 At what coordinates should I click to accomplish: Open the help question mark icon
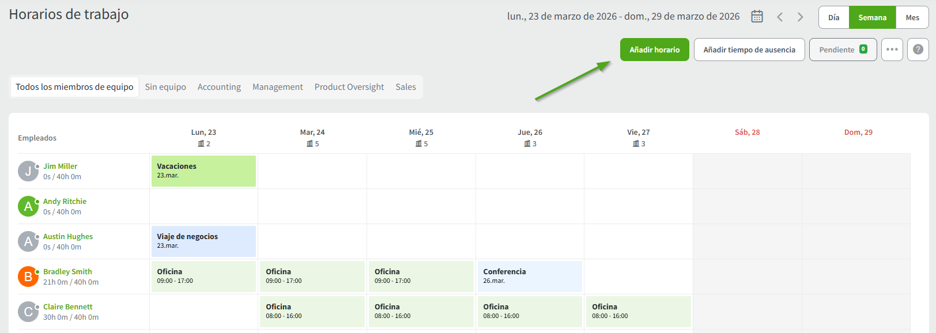[918, 50]
